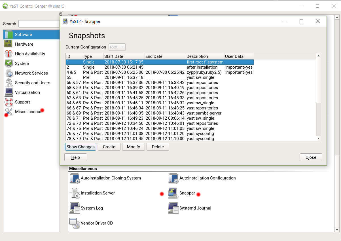Click Control Center module list scroll down arrow
341x241 pixels.
tap(337, 229)
